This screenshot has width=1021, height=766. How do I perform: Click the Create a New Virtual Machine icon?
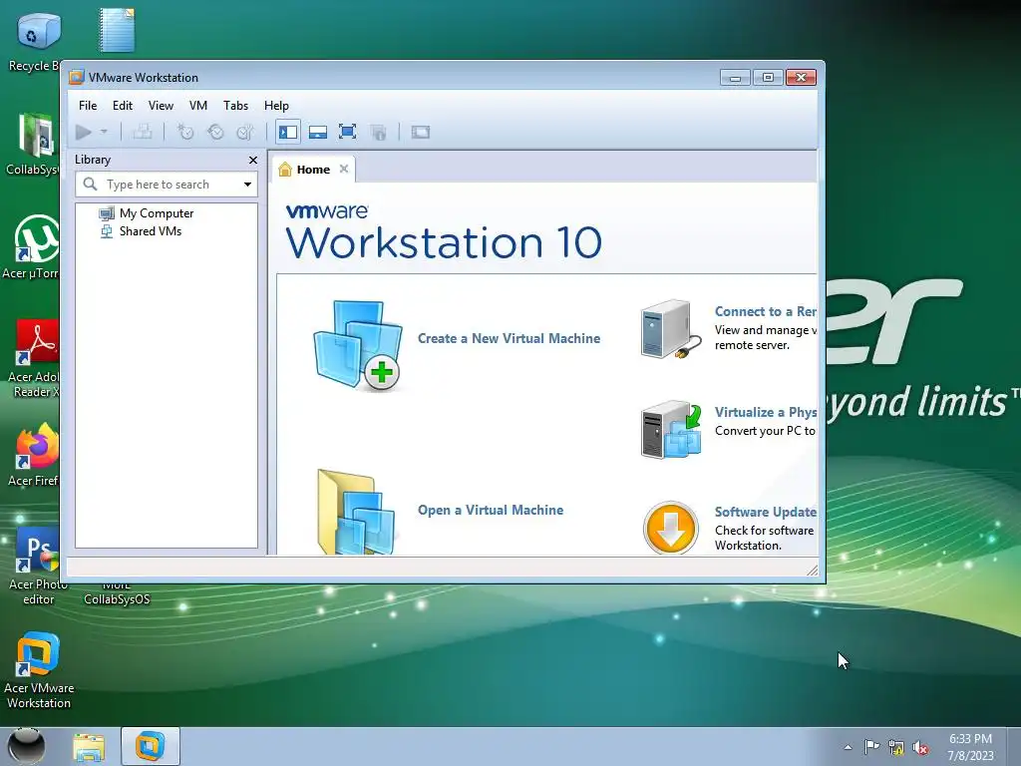click(358, 345)
